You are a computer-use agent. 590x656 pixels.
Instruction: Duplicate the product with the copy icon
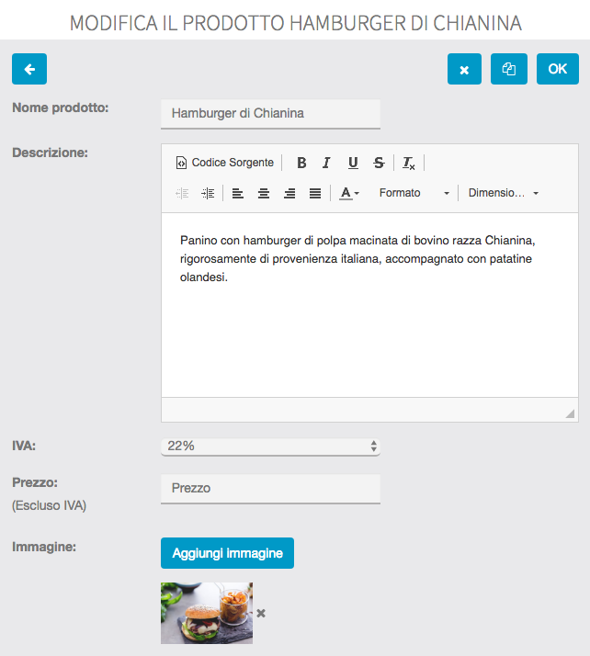[509, 69]
